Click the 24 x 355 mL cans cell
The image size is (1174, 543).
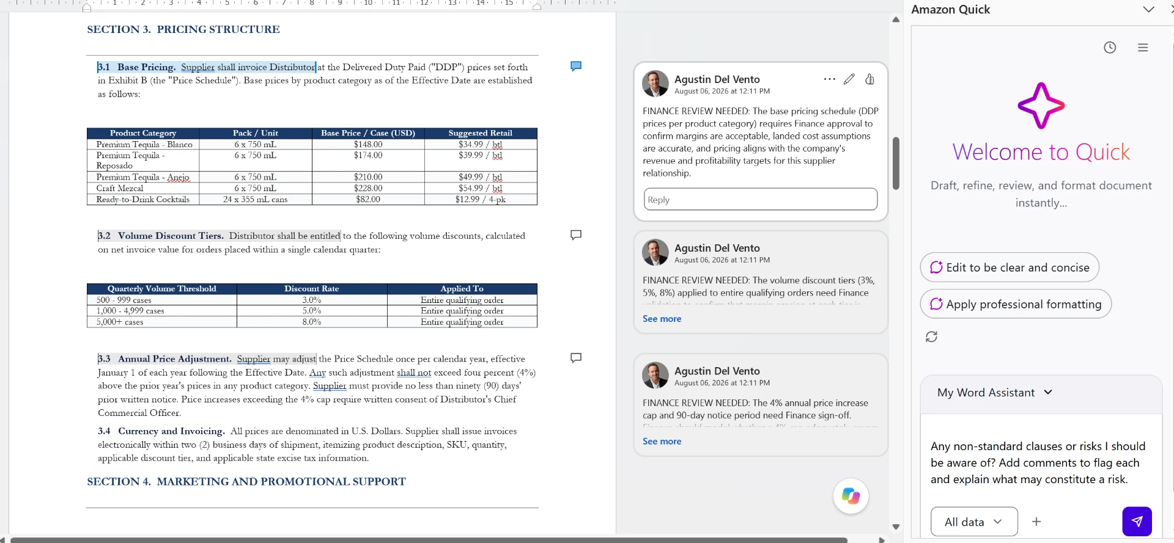tap(255, 199)
